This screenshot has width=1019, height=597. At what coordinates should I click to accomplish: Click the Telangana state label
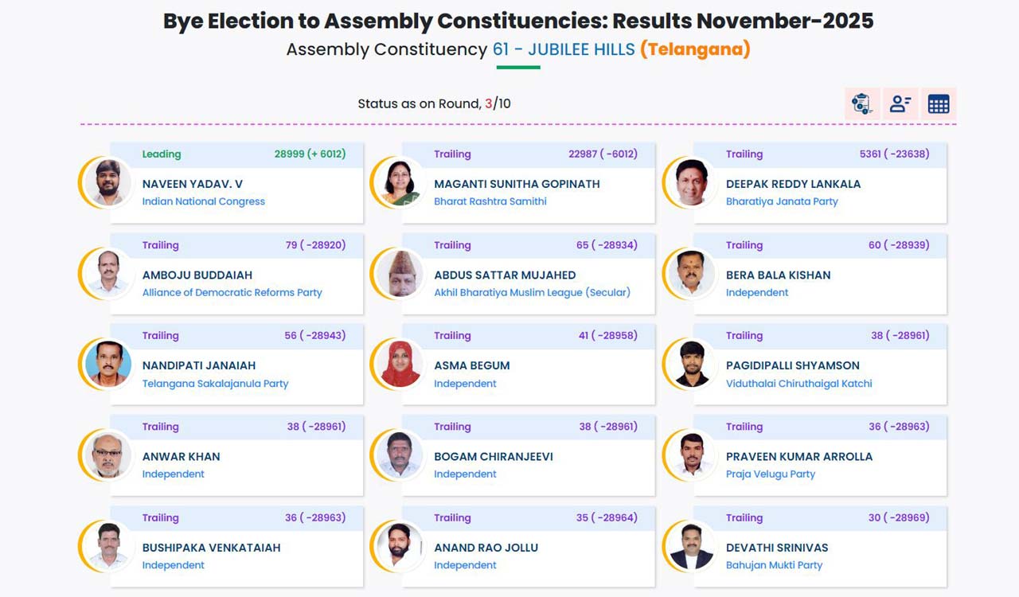click(x=696, y=49)
